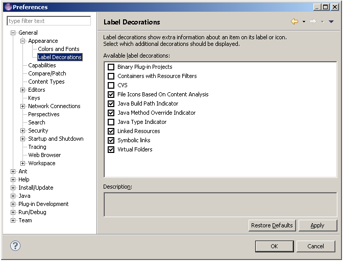Expand the Ant preferences node
The width and height of the screenshot is (343, 261).
pos(13,171)
